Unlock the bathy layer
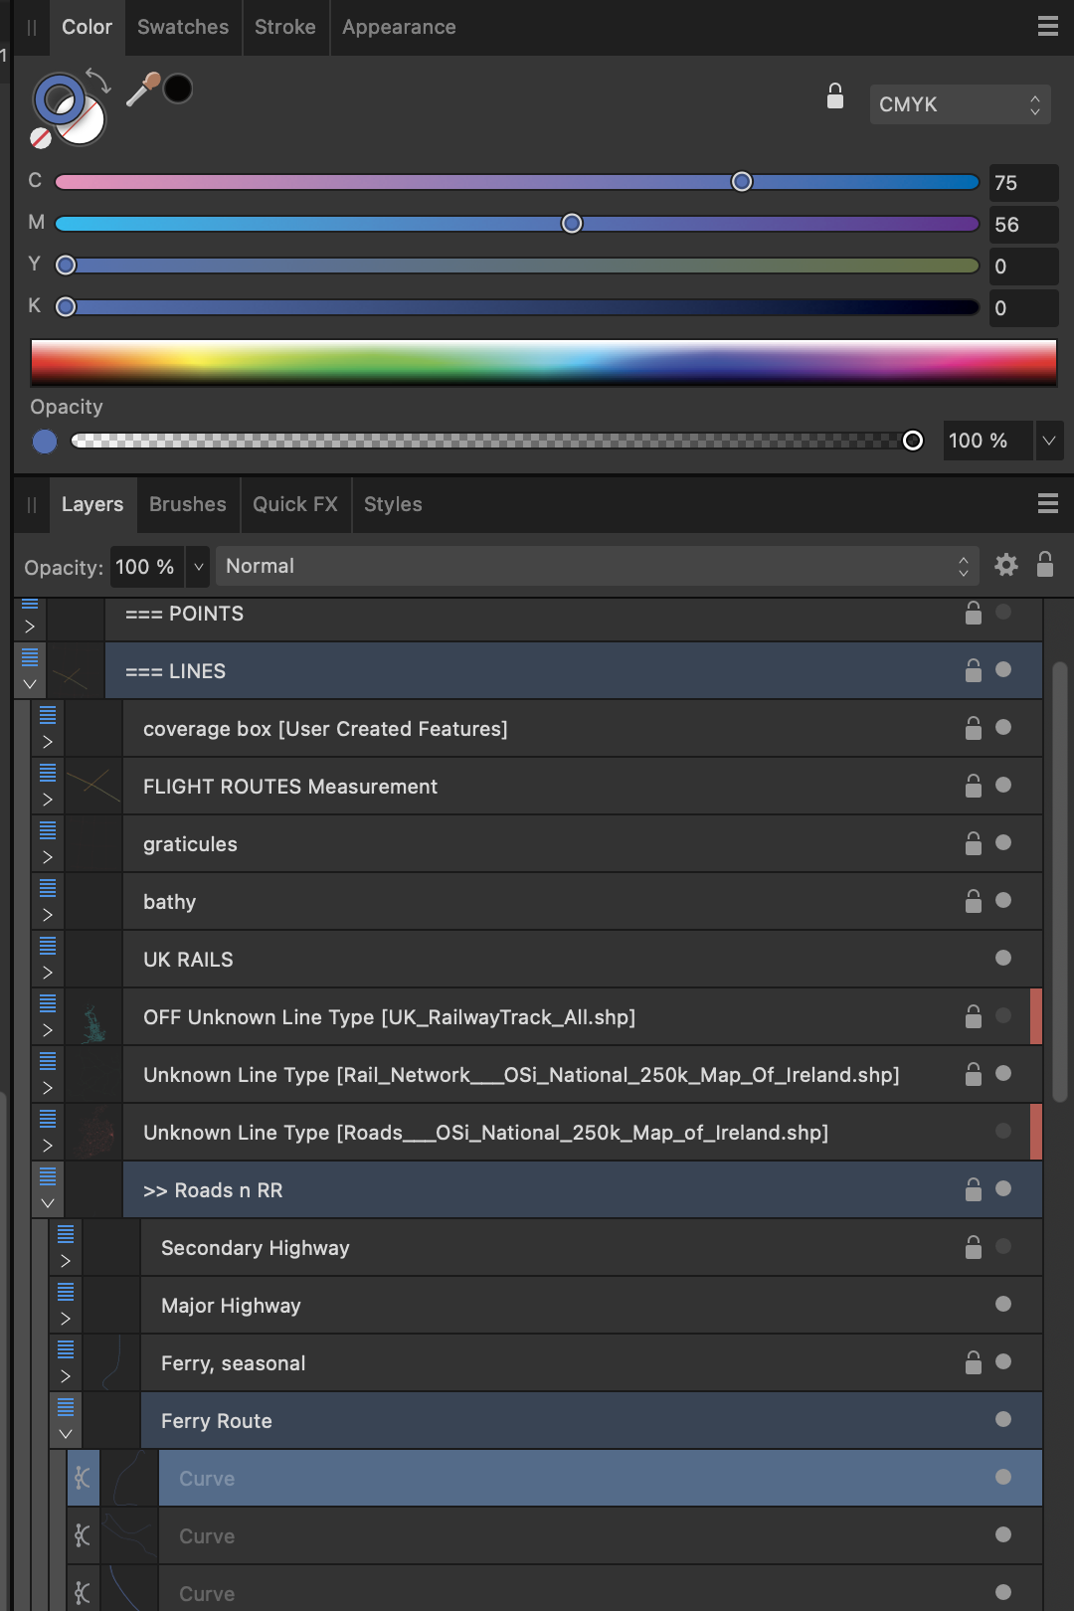This screenshot has height=1611, width=1074. 973,901
